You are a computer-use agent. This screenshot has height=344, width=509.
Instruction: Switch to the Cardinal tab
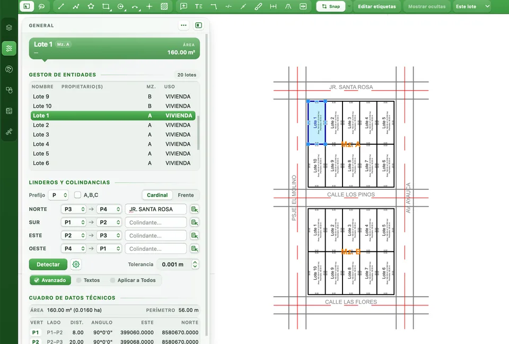click(157, 195)
